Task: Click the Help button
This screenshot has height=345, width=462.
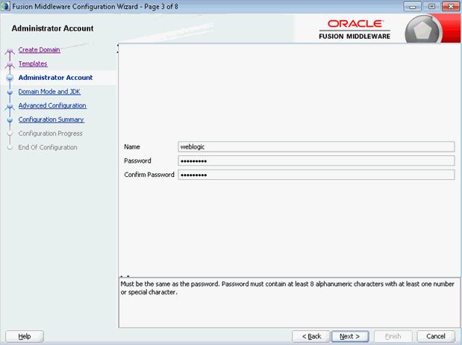Action: [25, 336]
